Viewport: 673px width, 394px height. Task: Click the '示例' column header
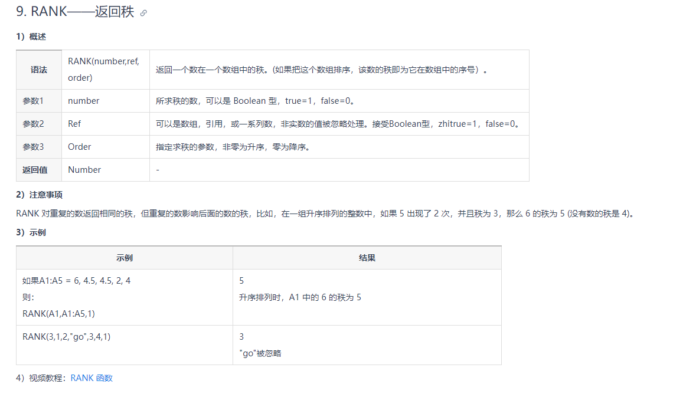click(x=125, y=258)
